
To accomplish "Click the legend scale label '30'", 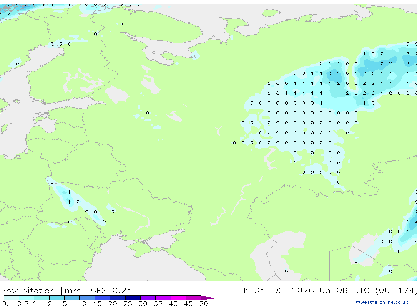I will (x=143, y=303).
